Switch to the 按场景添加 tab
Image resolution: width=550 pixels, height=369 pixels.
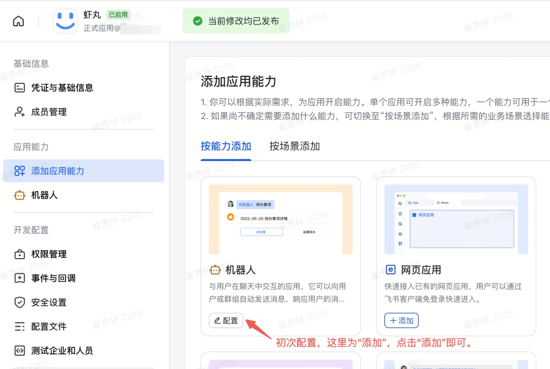coord(294,146)
